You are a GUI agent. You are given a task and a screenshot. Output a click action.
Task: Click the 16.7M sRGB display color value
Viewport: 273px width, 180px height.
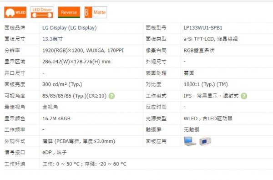point(56,118)
